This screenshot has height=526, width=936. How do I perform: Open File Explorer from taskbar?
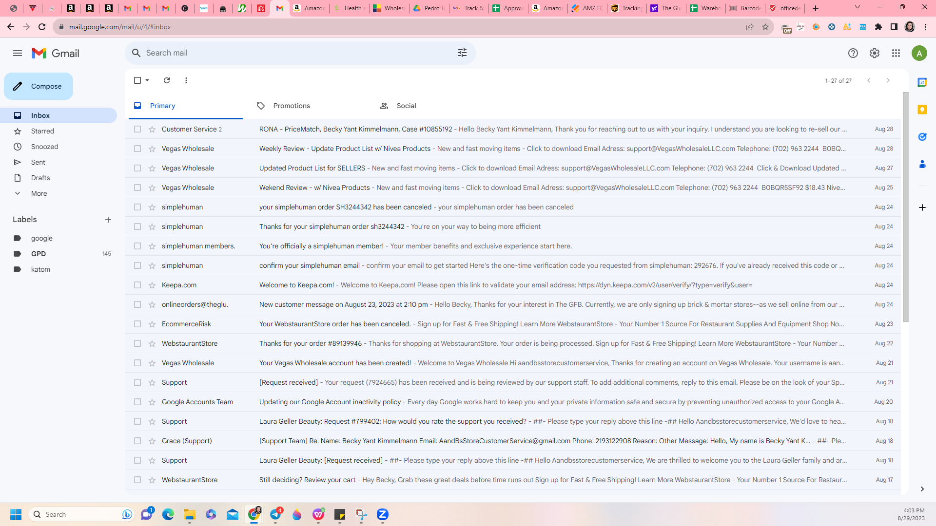coord(189,514)
